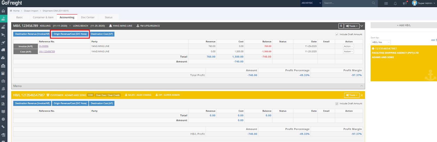Switch to the Container & Item tab
This screenshot has width=437, height=142.
(43, 17)
